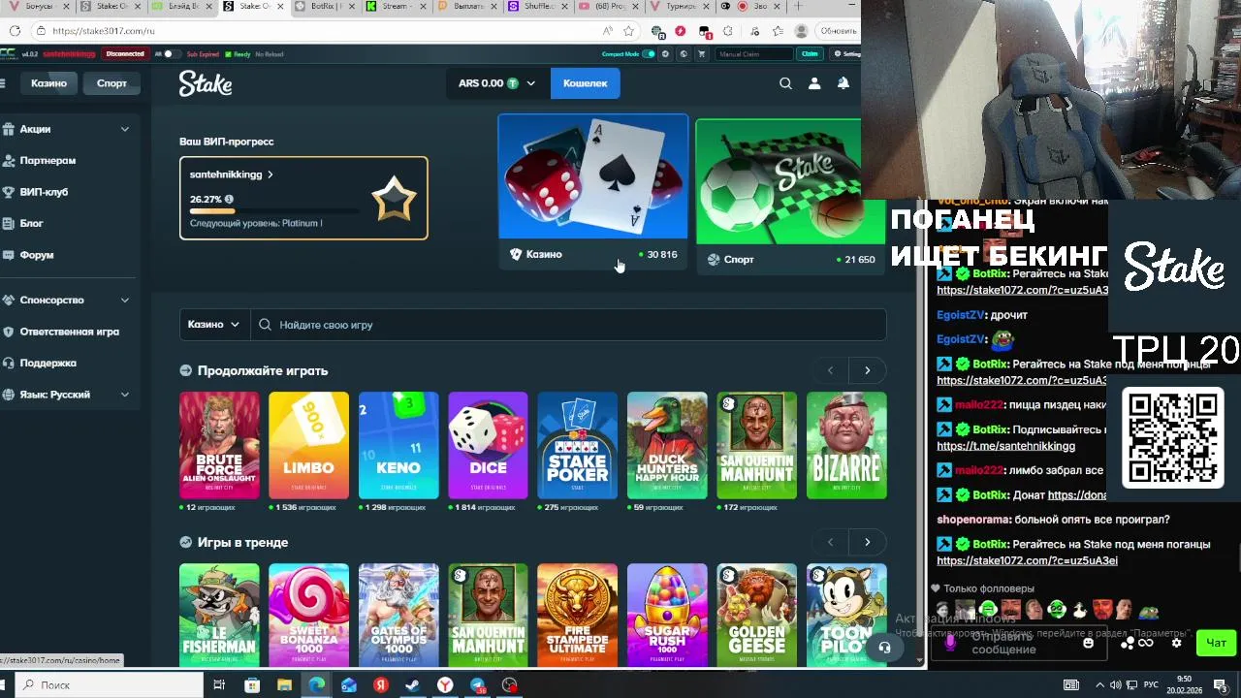Click the VIP progress bar at 26.27%
The image size is (1241, 698).
pyautogui.click(x=274, y=210)
